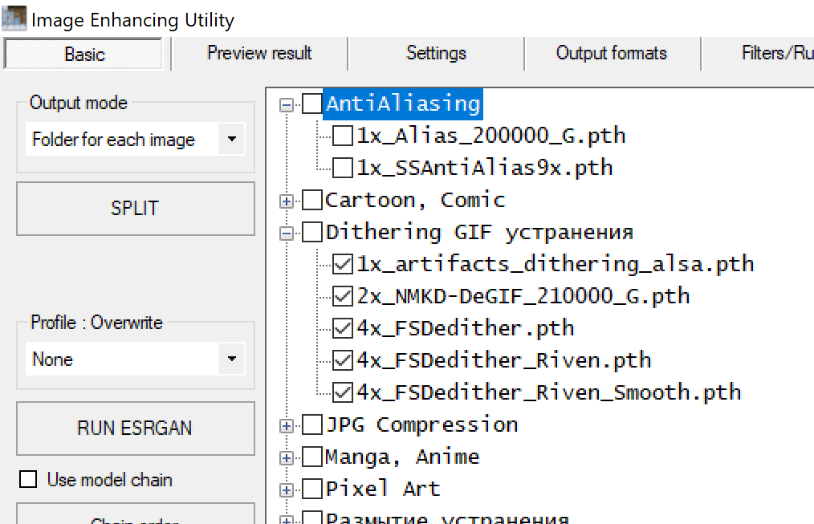The width and height of the screenshot is (814, 524).
Task: Open the Profile dropdown showing None
Action: click(232, 359)
